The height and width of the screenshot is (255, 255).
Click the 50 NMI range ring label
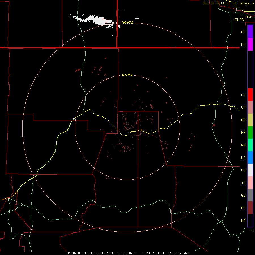click(x=127, y=75)
